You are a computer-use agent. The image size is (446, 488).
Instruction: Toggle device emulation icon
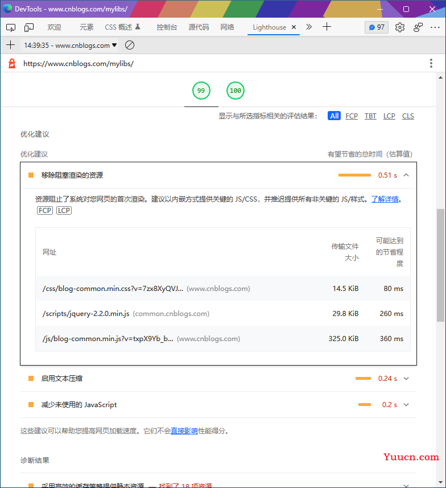point(29,27)
